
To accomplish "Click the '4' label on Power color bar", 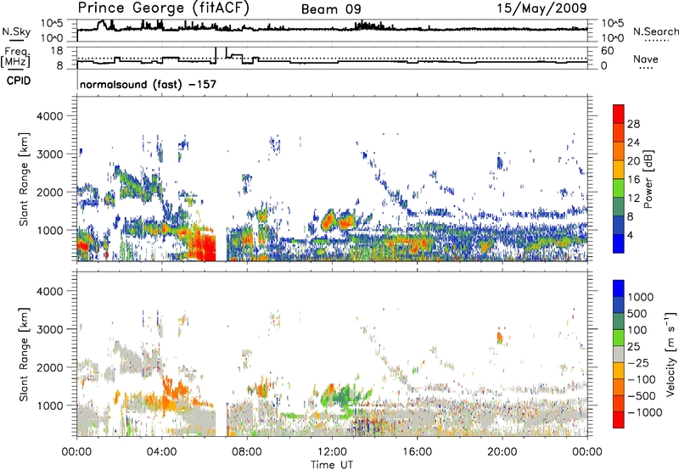I will tap(631, 236).
